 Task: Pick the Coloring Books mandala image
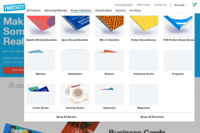(75, 94)
